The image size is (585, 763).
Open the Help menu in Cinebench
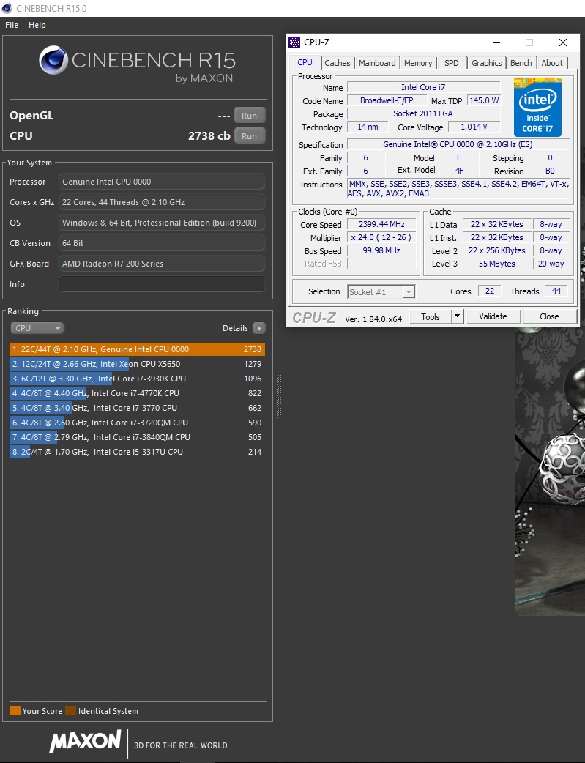tap(37, 25)
